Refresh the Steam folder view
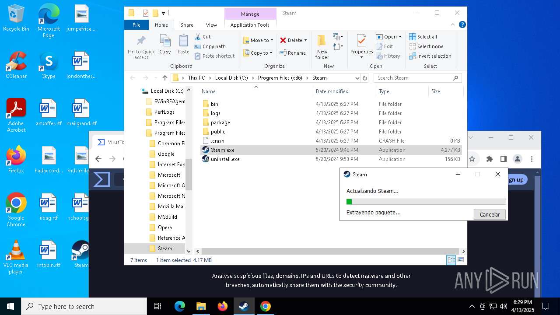560x315 pixels. [365, 78]
